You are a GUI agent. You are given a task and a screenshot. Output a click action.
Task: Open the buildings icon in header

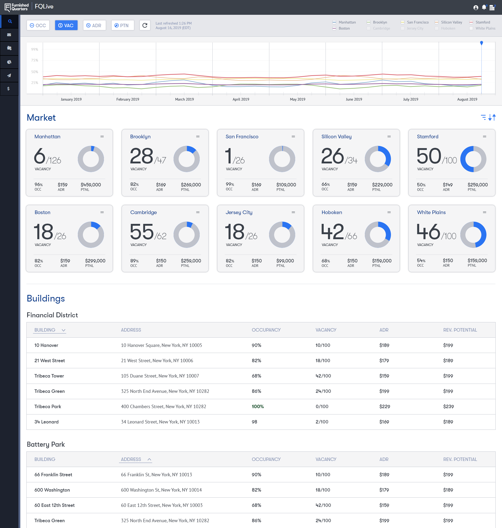(492, 7)
